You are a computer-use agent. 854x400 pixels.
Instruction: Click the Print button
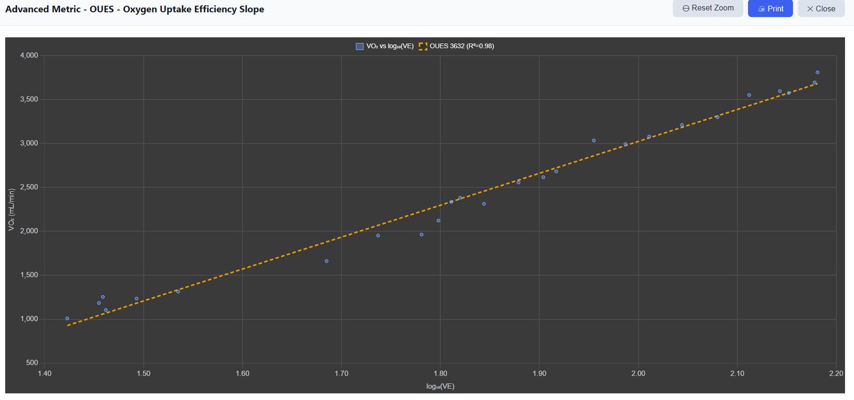[770, 9]
